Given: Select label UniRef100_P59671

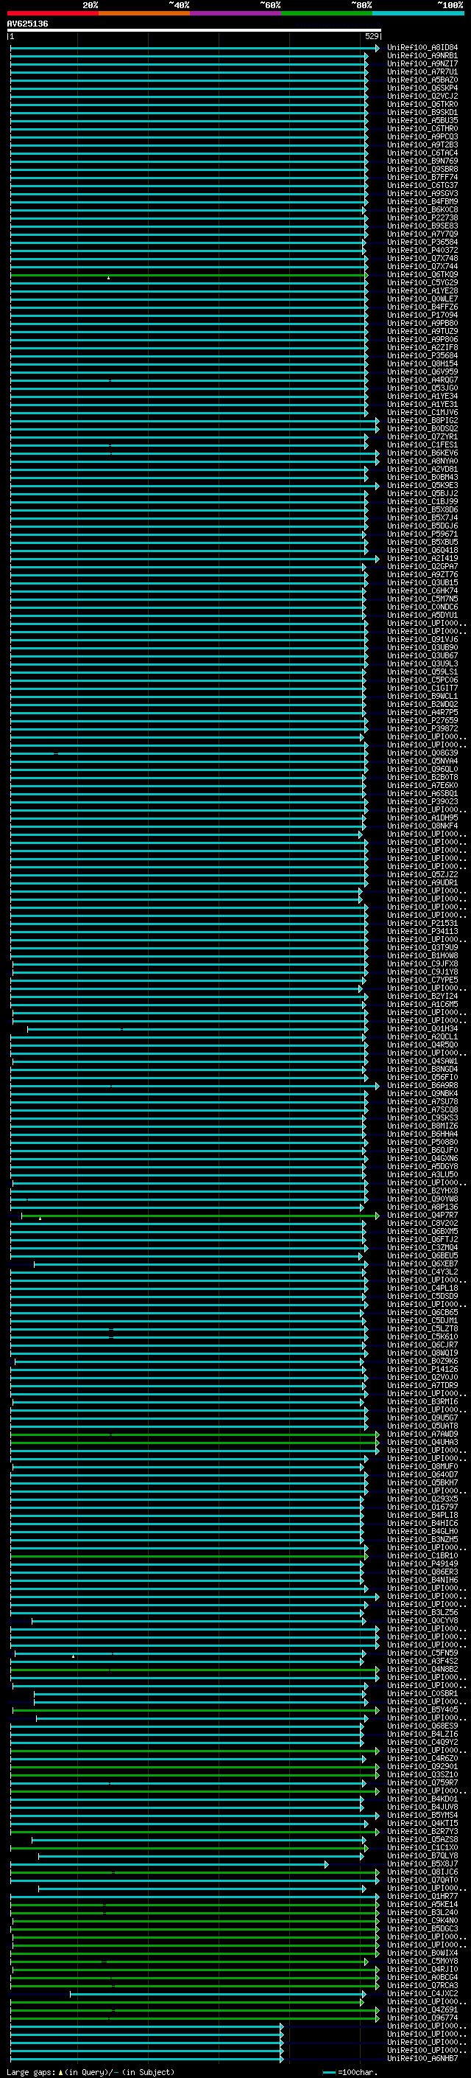Looking at the screenshot, I should 422,534.
